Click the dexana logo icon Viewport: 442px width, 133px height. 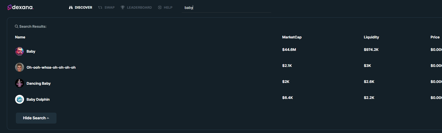click(9, 7)
